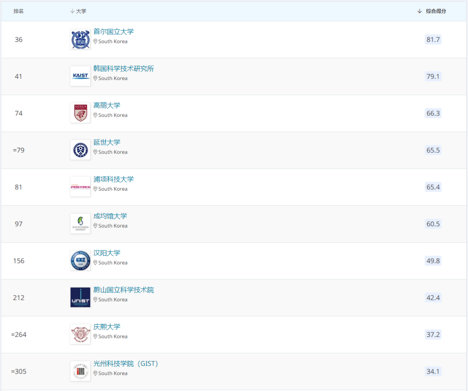Screen dimensions: 468x391
Task: Sort by the 大学 column header
Action: [78, 11]
